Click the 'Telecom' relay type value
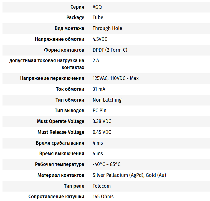Image resolution: width=210 pixels, height=201 pixels. click(102, 186)
